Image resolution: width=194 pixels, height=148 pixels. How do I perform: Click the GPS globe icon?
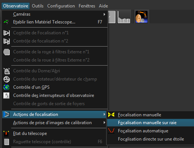tap(6, 87)
